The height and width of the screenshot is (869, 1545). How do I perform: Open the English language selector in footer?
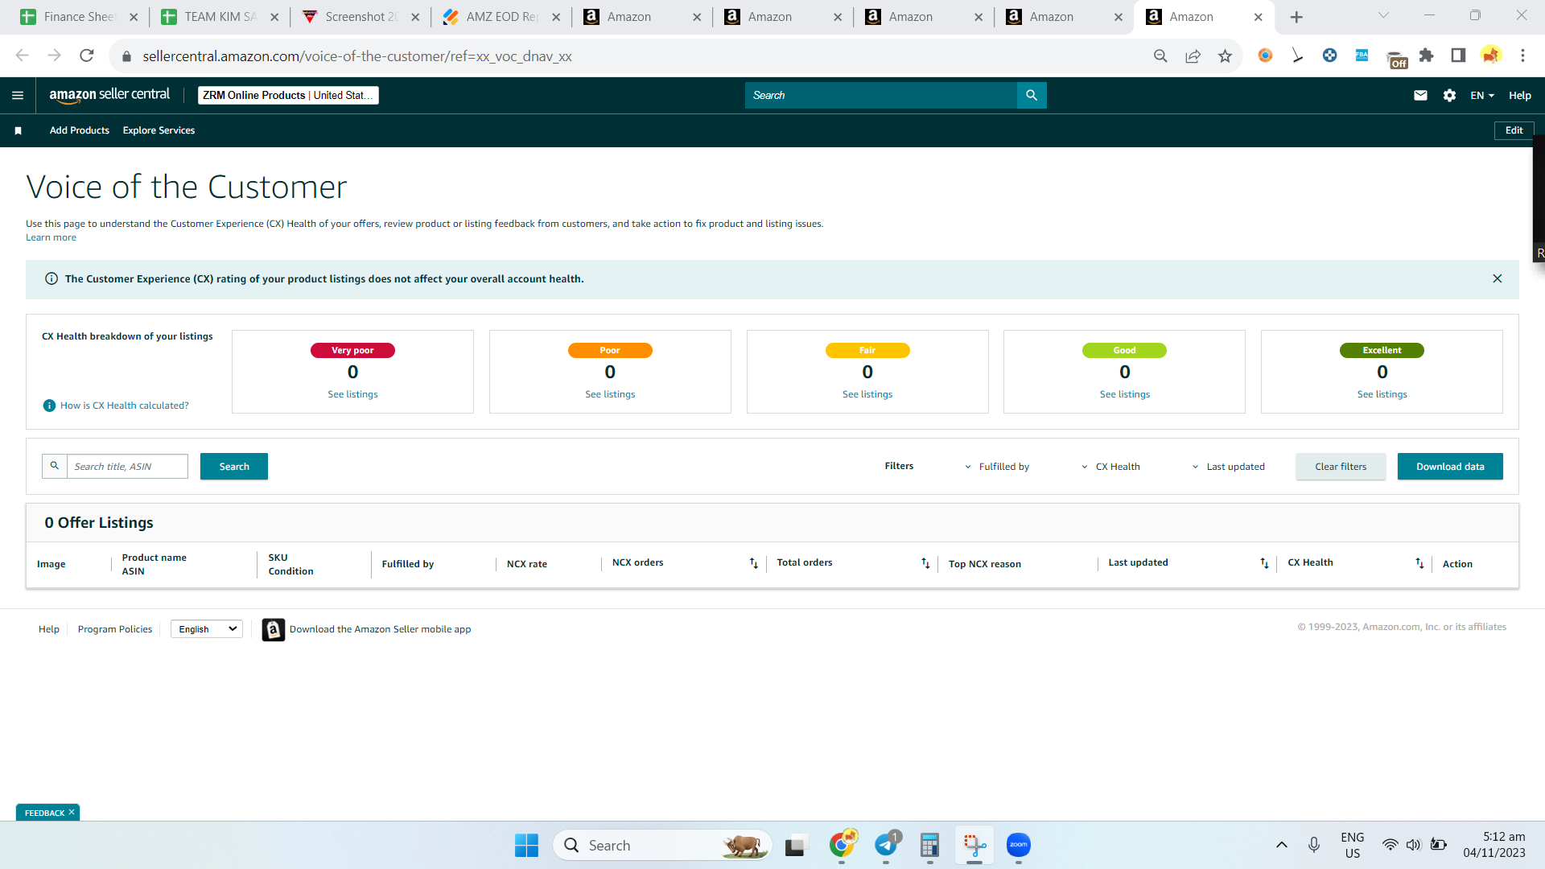pyautogui.click(x=207, y=629)
